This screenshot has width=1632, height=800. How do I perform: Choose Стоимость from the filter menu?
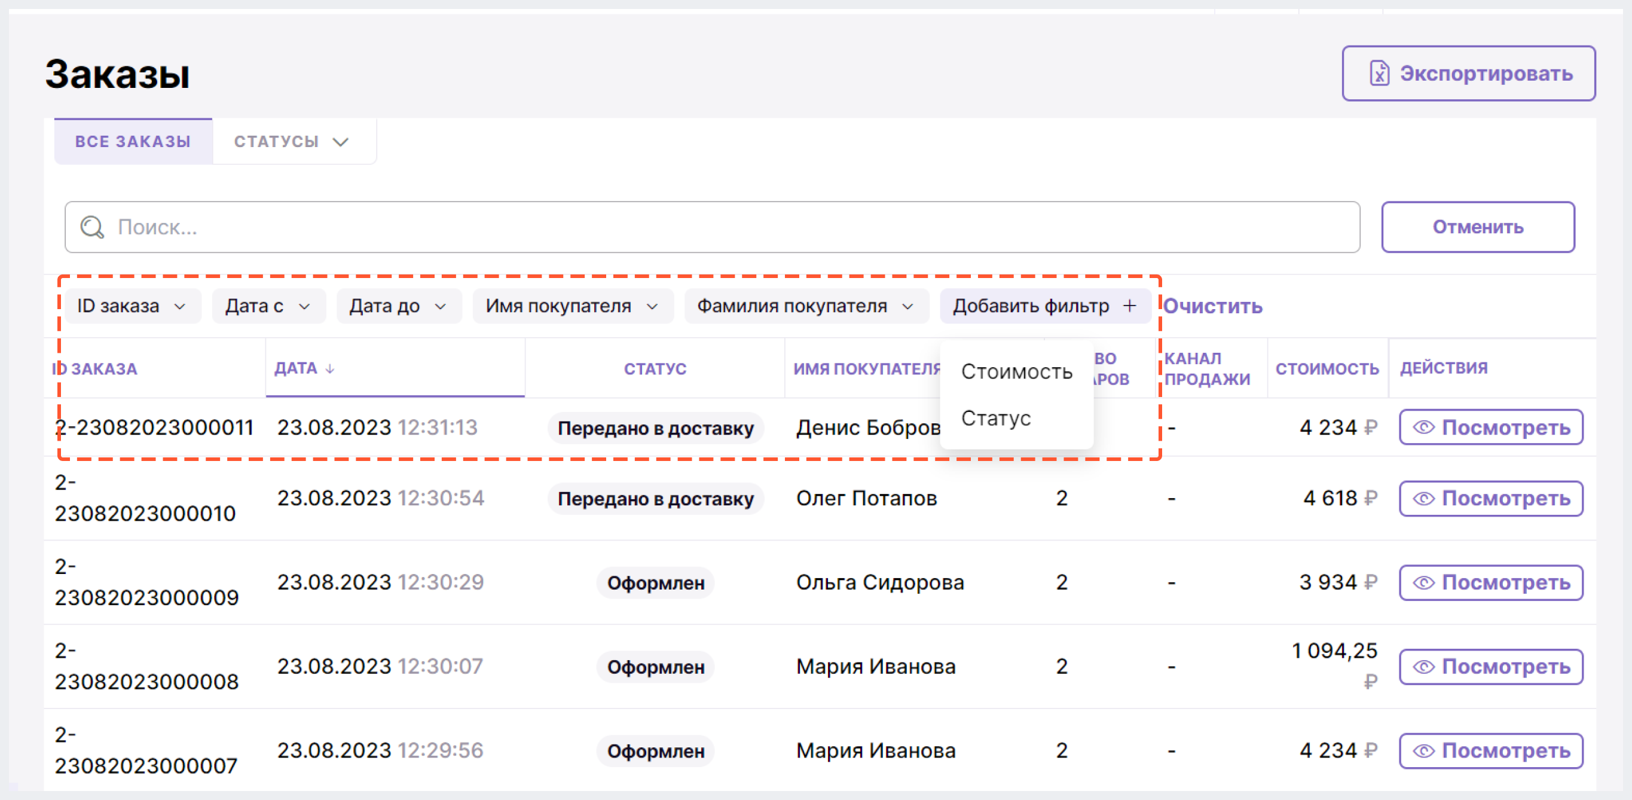[1016, 372]
